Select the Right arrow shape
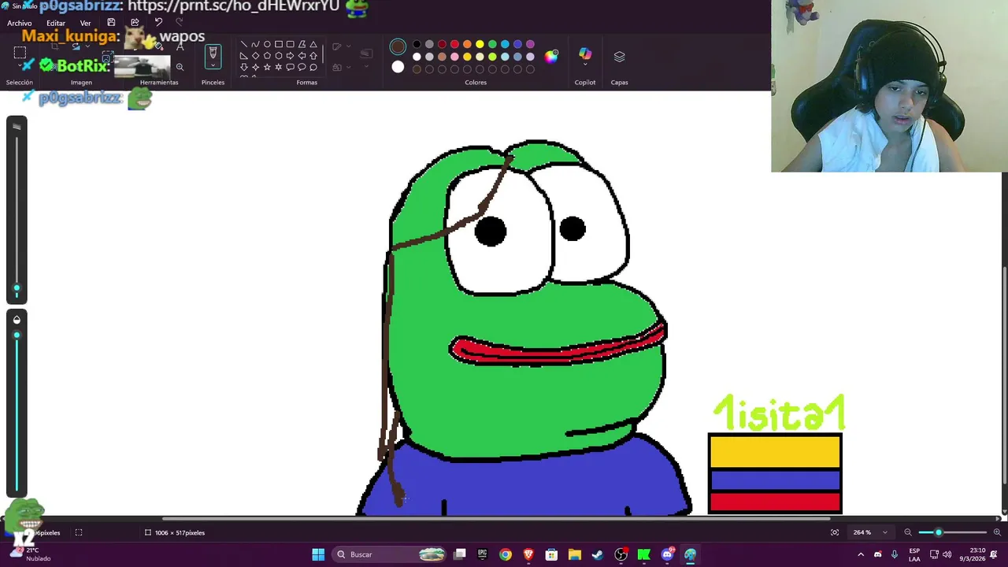This screenshot has height=567, width=1008. click(x=290, y=56)
